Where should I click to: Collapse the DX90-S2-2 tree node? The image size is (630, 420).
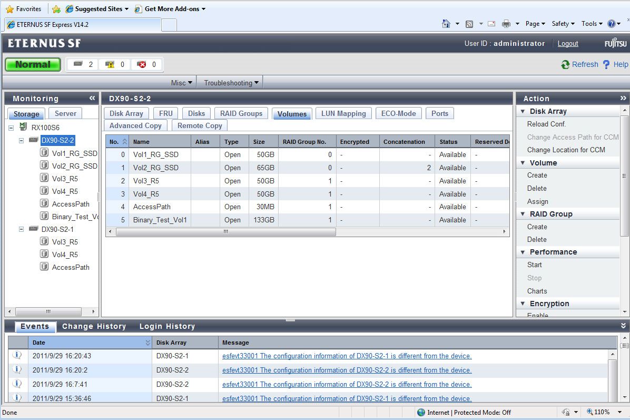coord(21,141)
